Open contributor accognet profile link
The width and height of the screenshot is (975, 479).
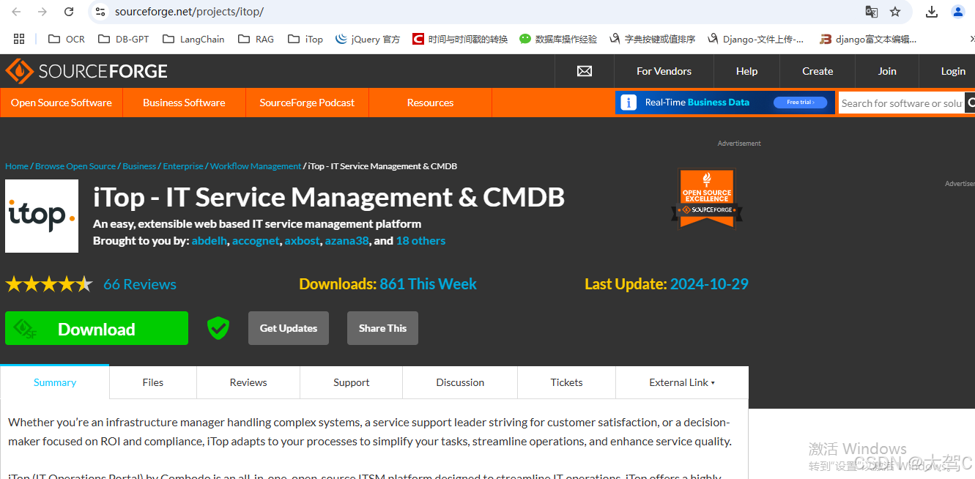256,240
